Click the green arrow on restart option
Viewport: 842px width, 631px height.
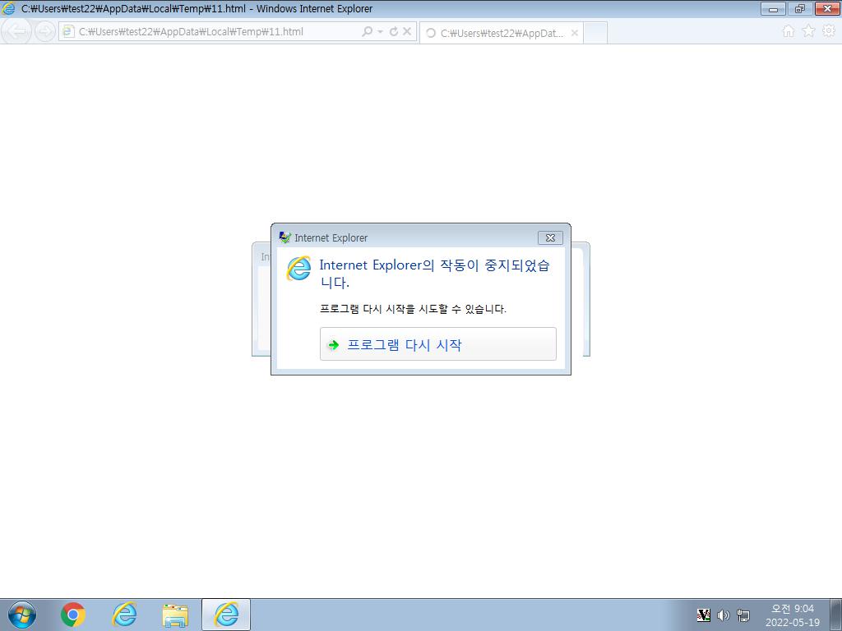click(334, 344)
